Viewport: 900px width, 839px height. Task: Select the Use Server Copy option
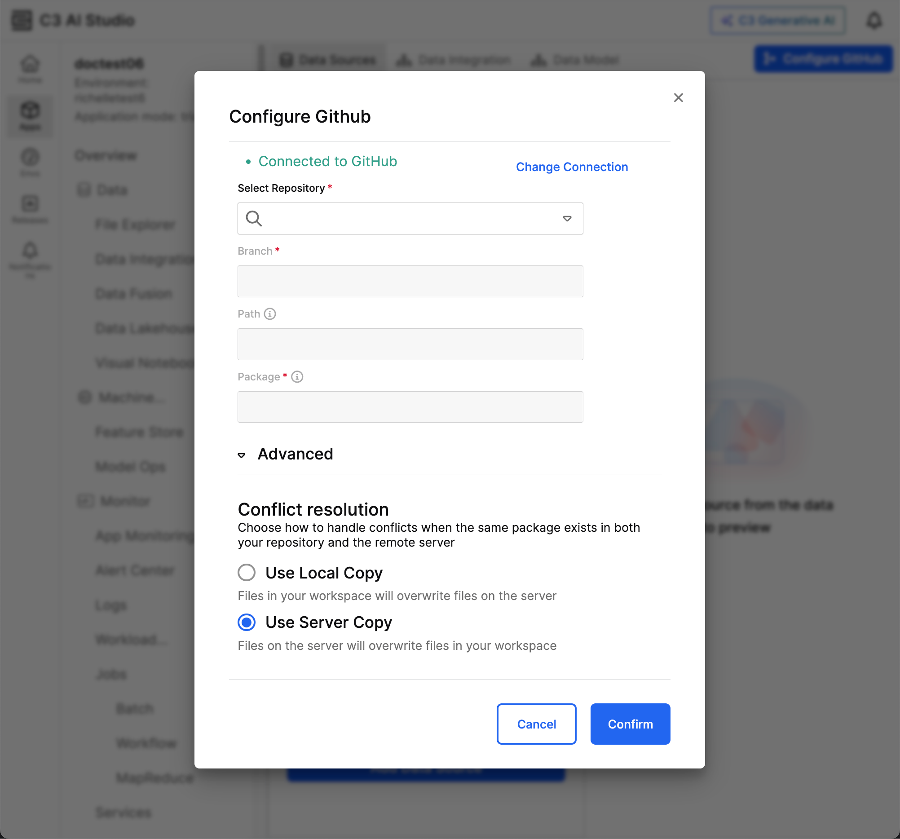coord(247,622)
